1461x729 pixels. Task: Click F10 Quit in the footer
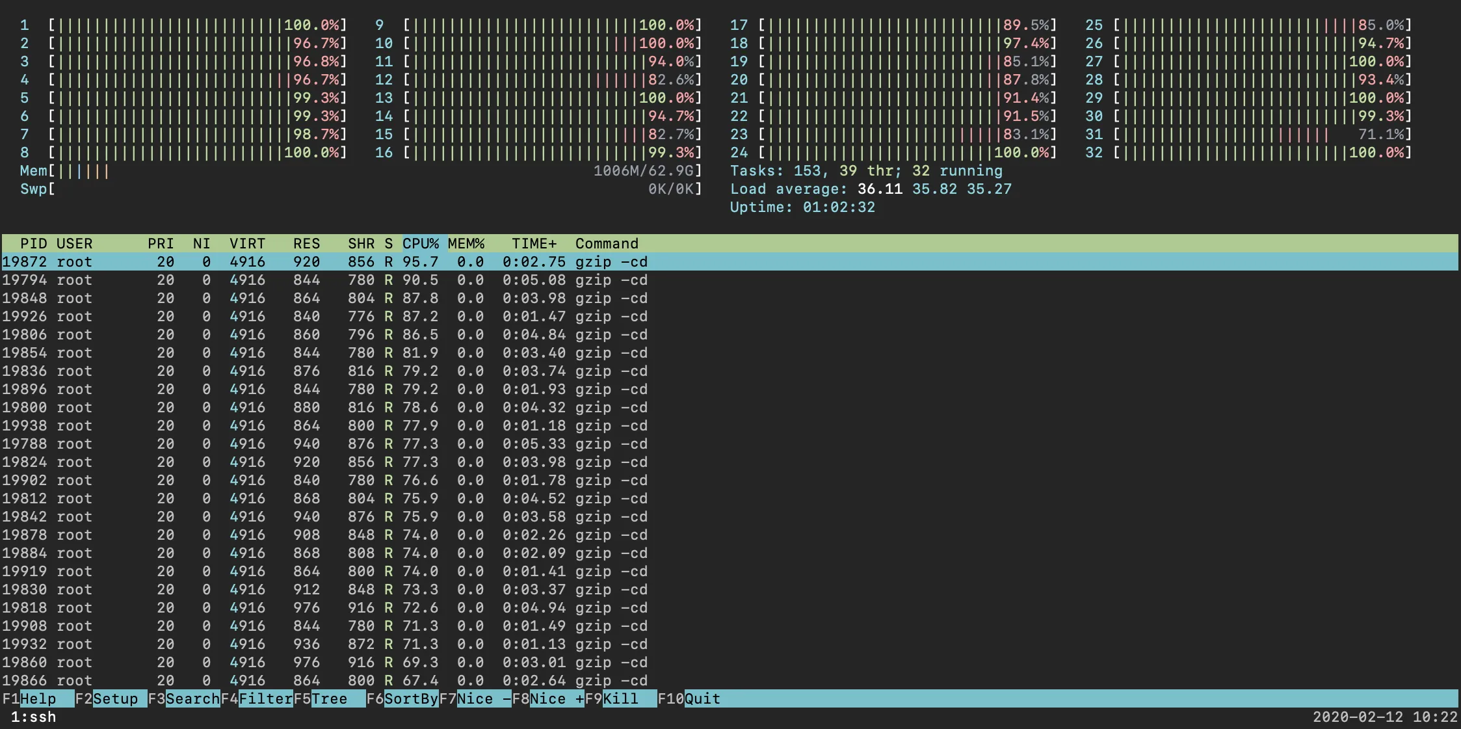[702, 698]
